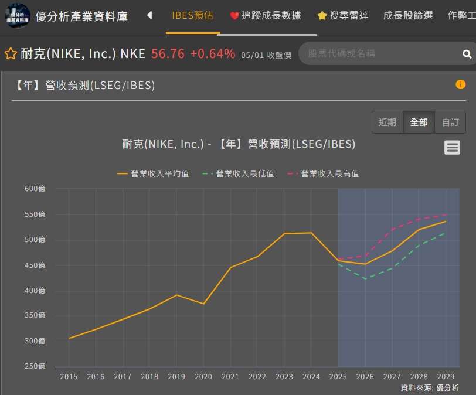Open the 成長股篩選 tab
This screenshot has height=395, width=476.
coord(408,15)
